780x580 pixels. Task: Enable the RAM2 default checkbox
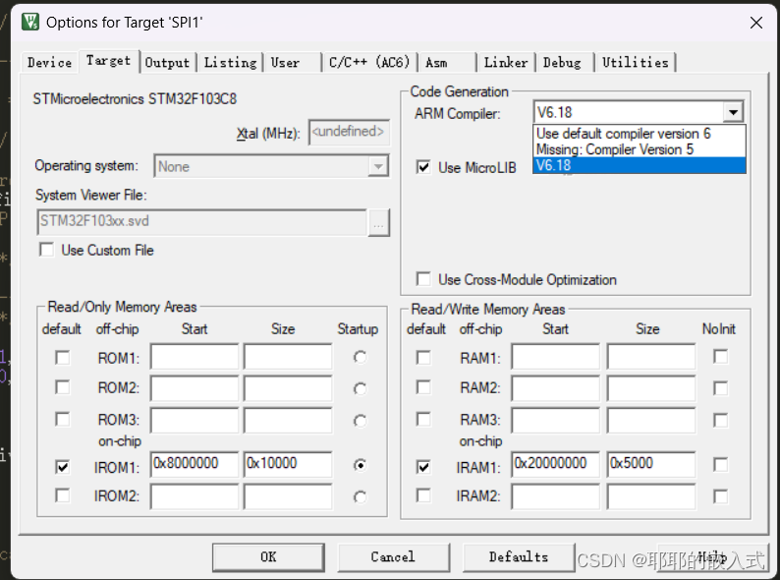[x=423, y=387]
